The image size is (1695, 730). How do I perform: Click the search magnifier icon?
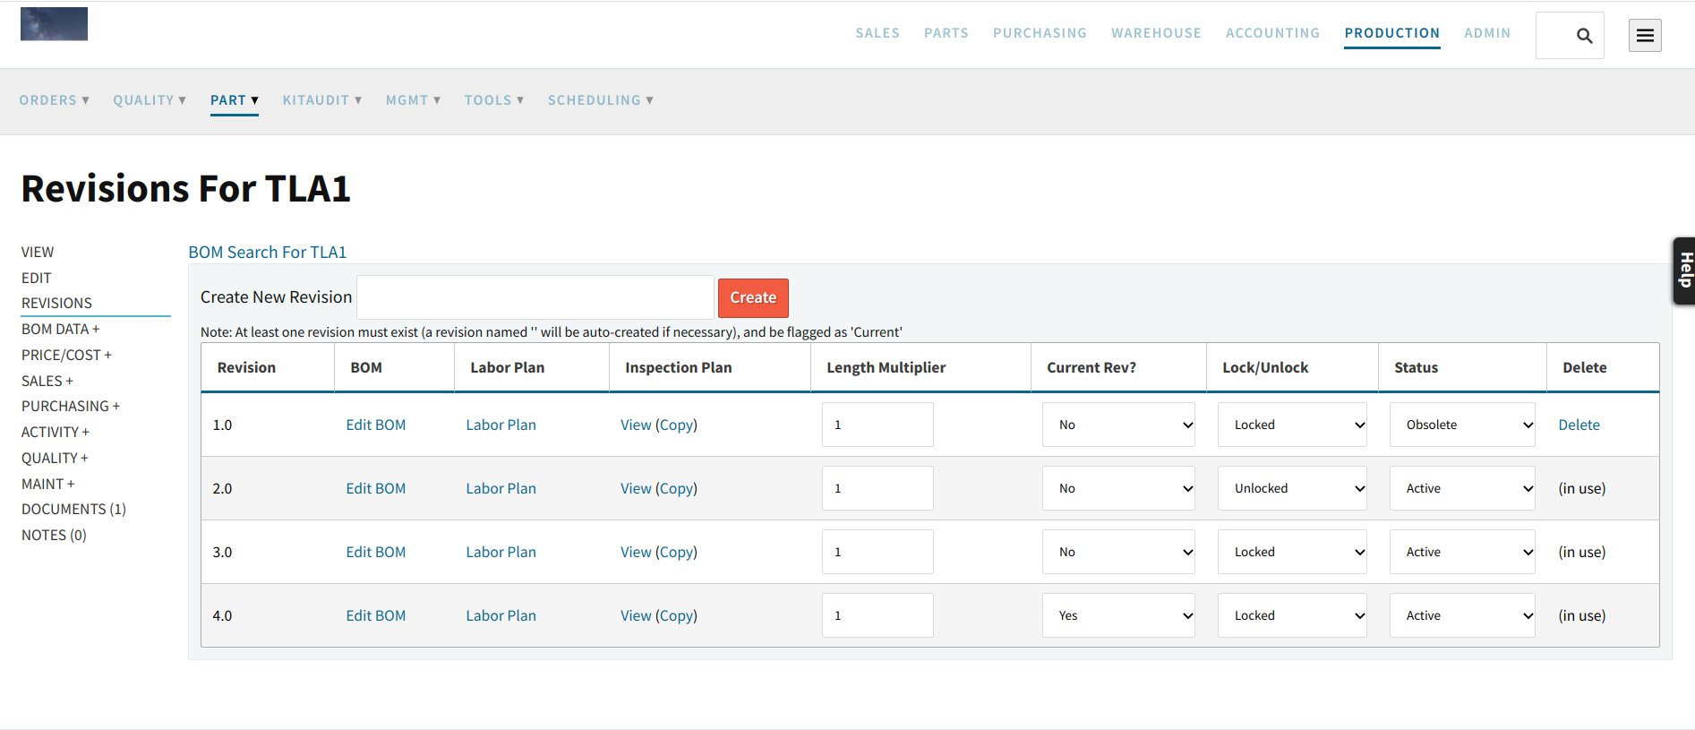point(1584,36)
